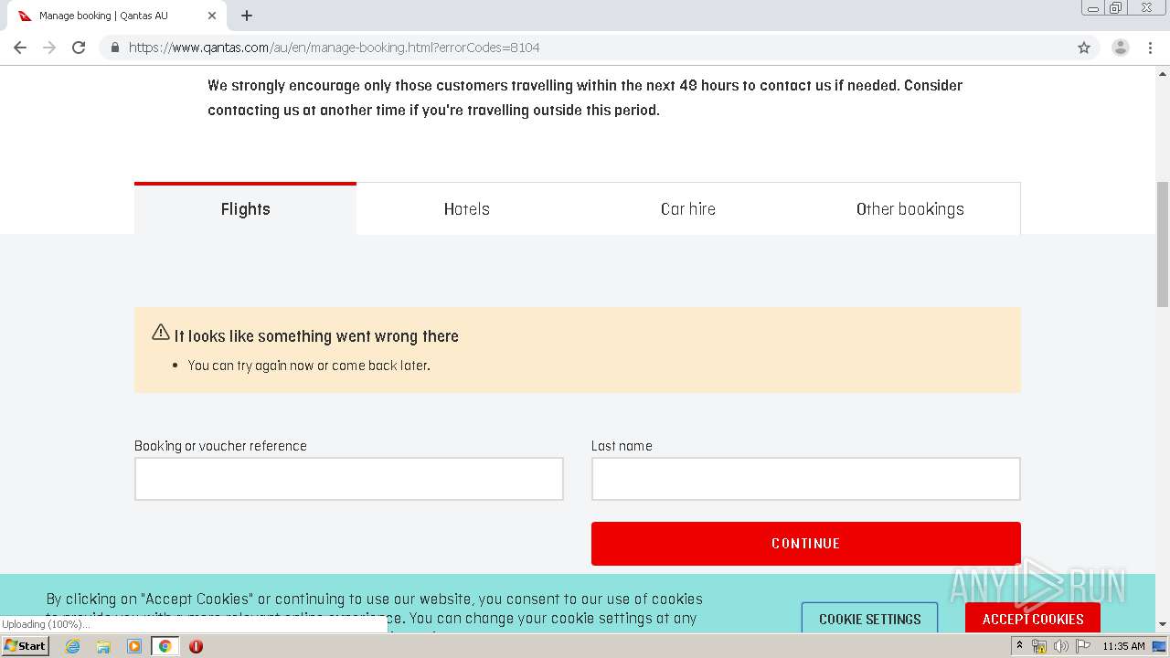View site info via the padlock icon
The height and width of the screenshot is (658, 1170).
pos(114,48)
